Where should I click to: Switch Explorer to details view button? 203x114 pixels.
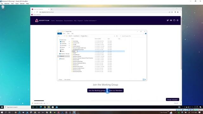point(143,79)
